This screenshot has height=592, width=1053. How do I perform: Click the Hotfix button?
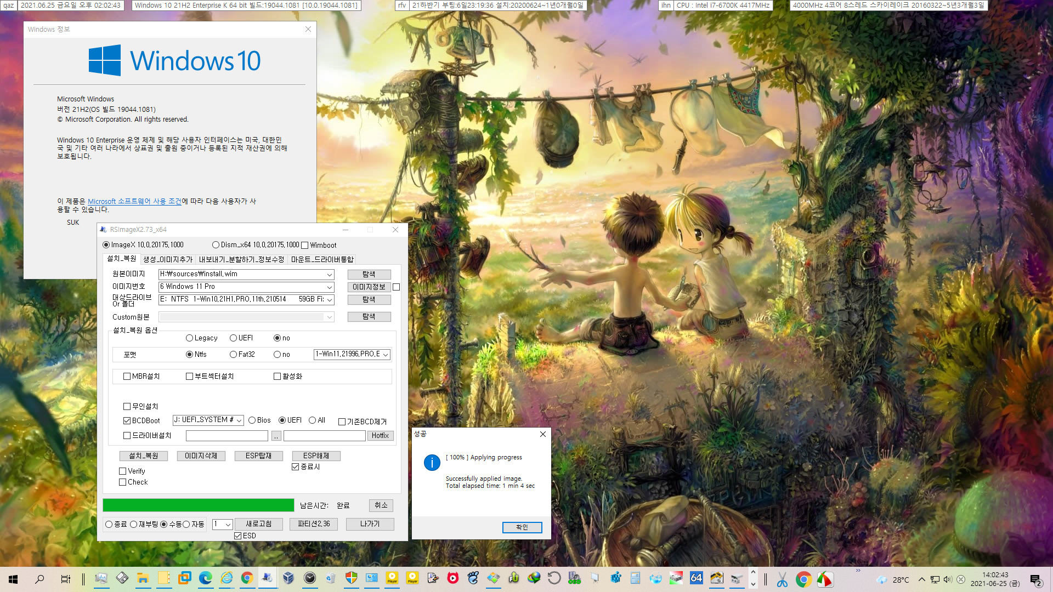(x=379, y=435)
